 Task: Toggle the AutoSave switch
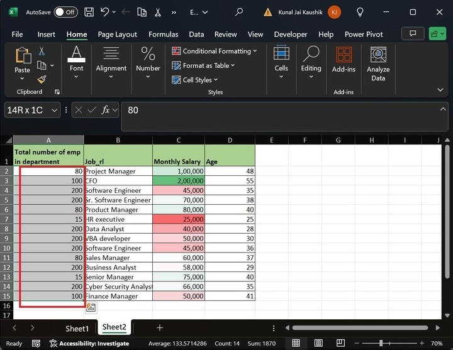[x=65, y=12]
